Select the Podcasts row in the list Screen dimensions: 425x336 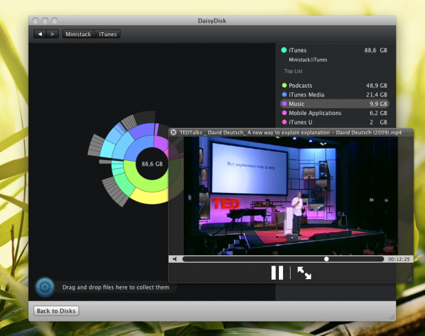tap(335, 86)
